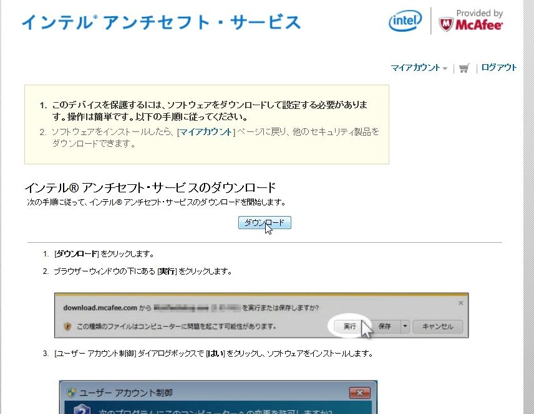Click the インテル アンチセフト・サービス title
The width and height of the screenshot is (534, 414).
(x=161, y=22)
